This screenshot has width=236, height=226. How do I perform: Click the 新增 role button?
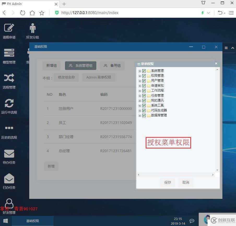click(x=51, y=166)
